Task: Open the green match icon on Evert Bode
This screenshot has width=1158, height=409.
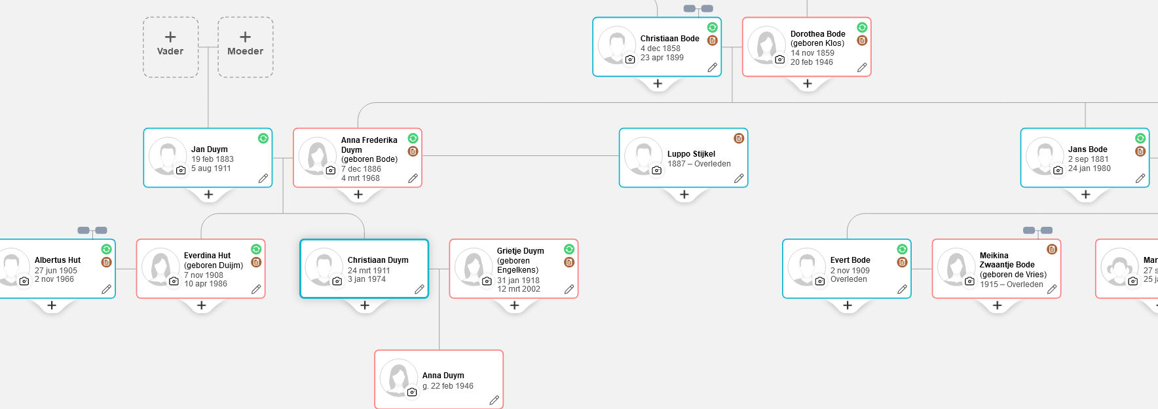Action: pos(902,249)
